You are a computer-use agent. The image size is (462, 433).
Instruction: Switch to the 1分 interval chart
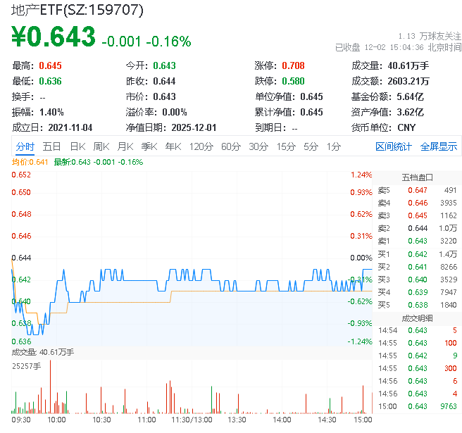[x=333, y=146]
